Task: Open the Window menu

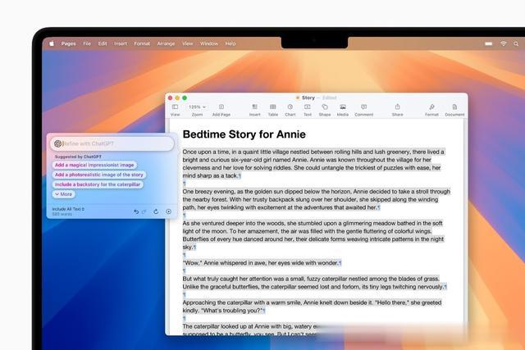Action: pos(209,43)
